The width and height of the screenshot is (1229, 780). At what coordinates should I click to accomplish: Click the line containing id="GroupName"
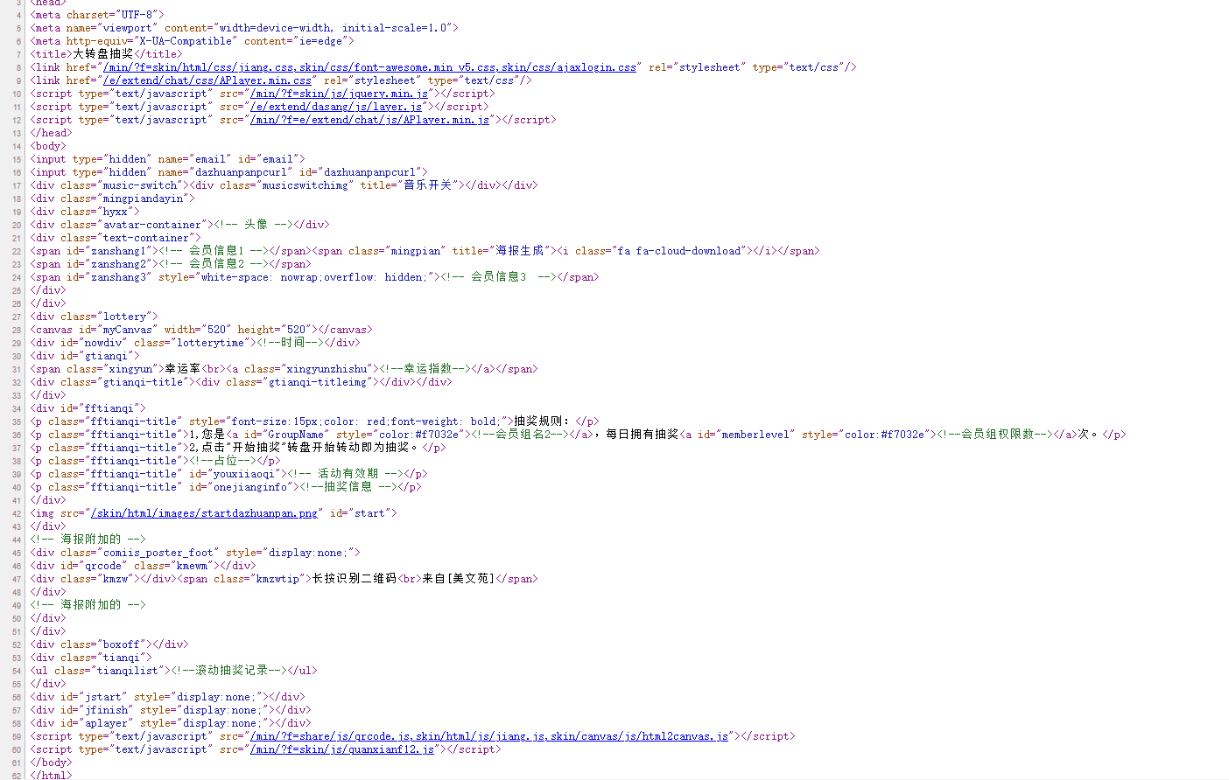[579, 435]
